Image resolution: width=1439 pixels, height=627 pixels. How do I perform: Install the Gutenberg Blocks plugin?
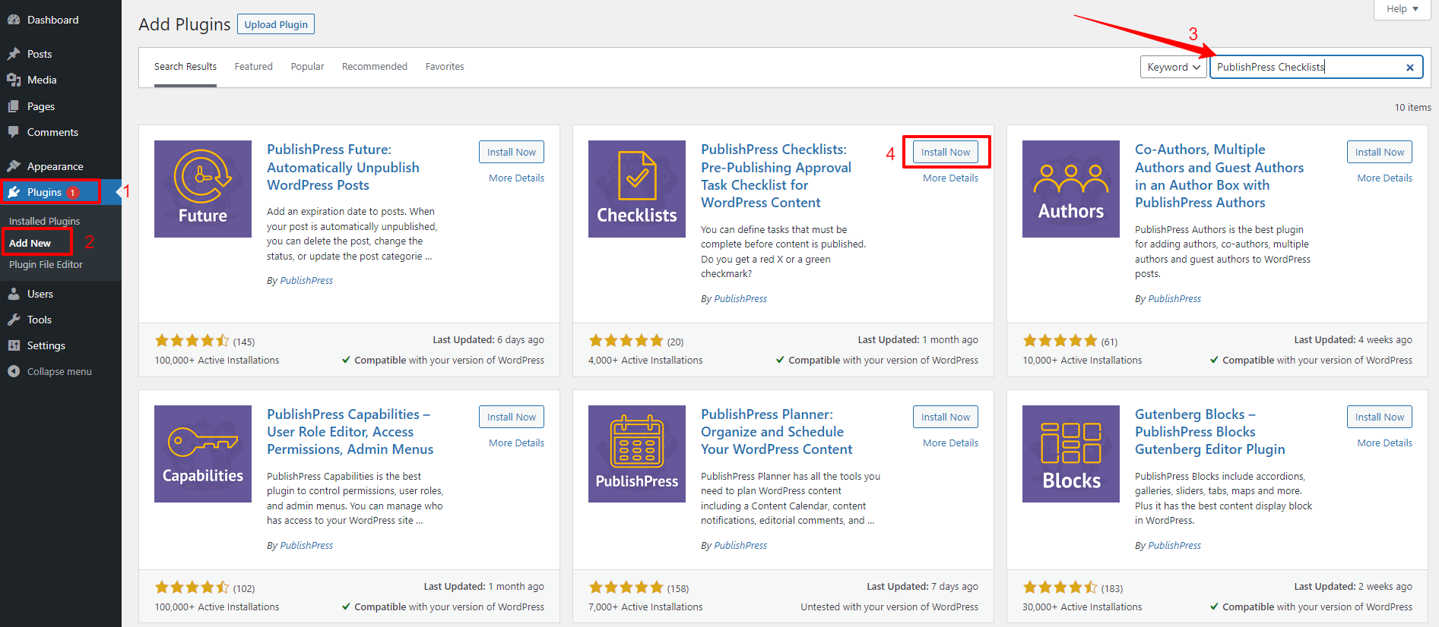point(1380,417)
